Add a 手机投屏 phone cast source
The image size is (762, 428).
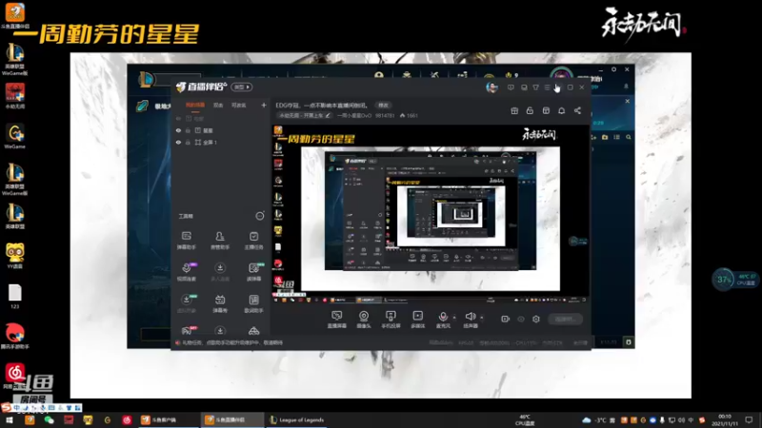tap(391, 320)
